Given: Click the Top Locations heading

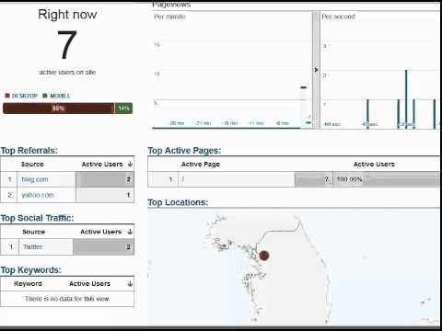Looking at the screenshot, I should pyautogui.click(x=178, y=202).
